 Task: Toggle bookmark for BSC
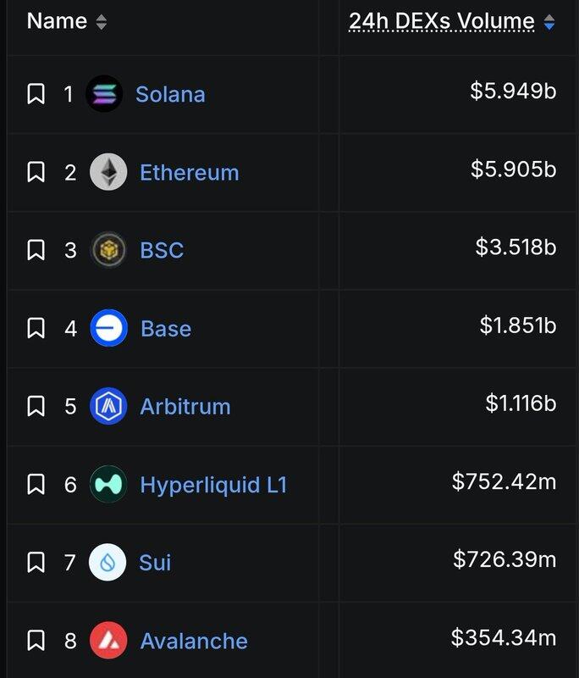[x=36, y=250]
